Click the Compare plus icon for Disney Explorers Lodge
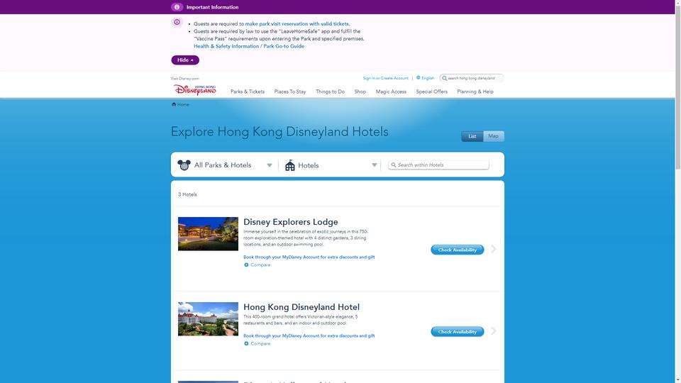Image resolution: width=681 pixels, height=383 pixels. [x=246, y=265]
